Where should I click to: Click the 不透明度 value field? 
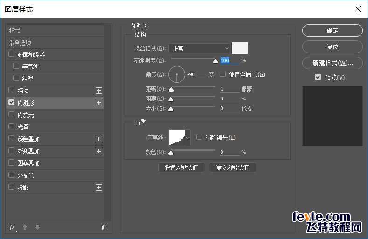coord(229,60)
